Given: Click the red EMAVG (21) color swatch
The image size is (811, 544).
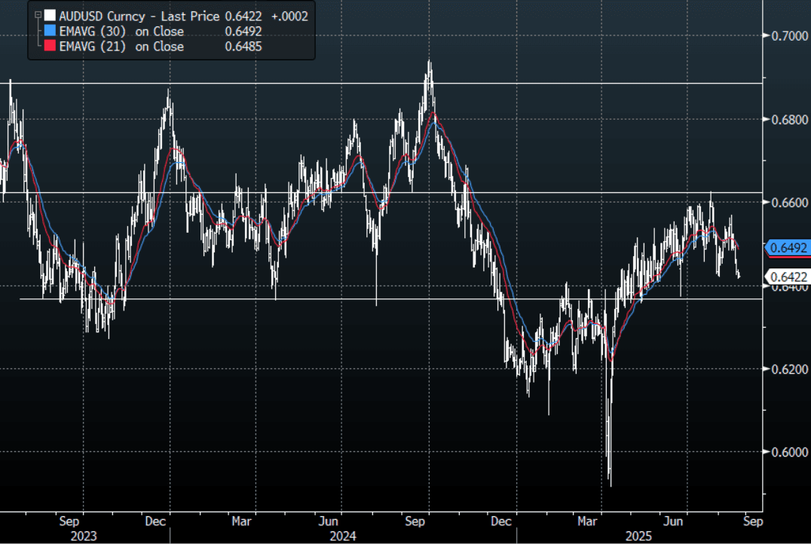Looking at the screenshot, I should pos(49,47).
